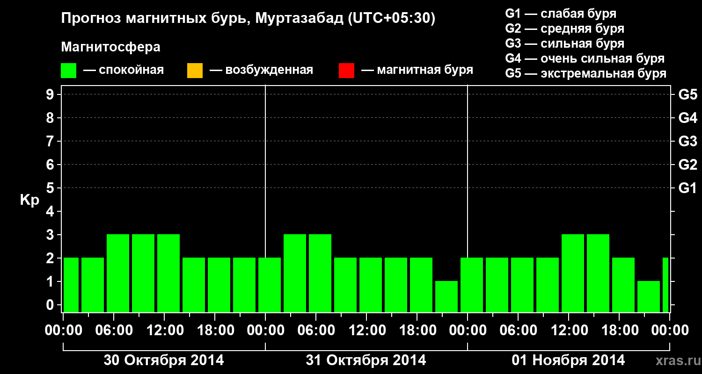Click the '30 Октября 2014' date label

pos(164,360)
